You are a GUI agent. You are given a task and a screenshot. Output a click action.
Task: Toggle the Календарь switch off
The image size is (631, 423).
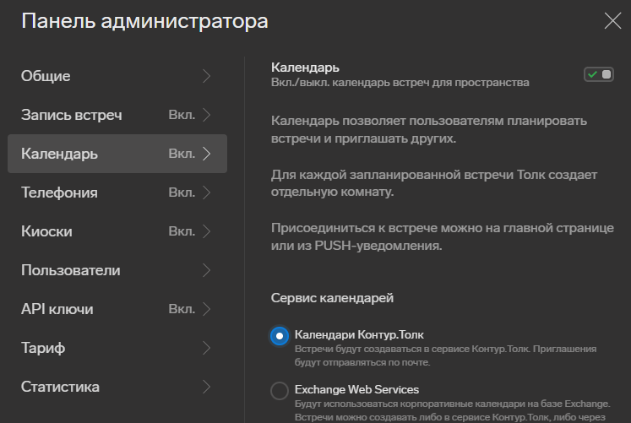pos(599,74)
